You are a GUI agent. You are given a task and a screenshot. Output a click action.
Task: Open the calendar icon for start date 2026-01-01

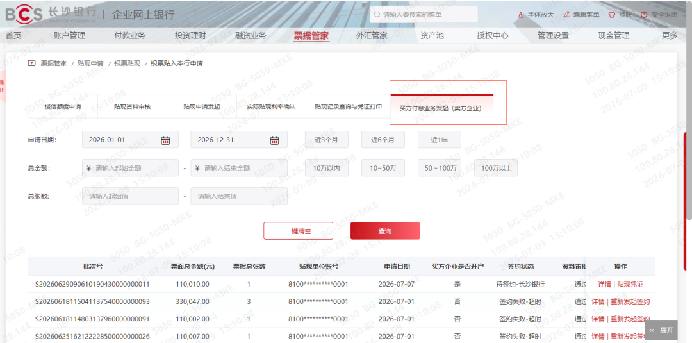point(165,140)
